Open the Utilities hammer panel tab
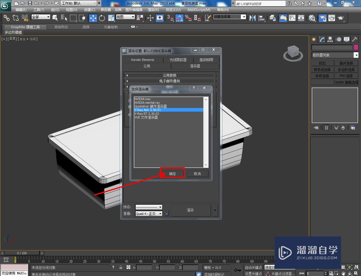Screen dimensions: 361x276 click(355, 39)
